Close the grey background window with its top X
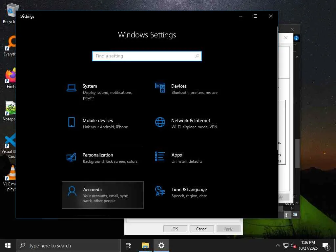336x252 pixels. pos(292,29)
